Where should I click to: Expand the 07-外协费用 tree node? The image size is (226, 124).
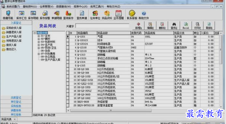(39, 54)
